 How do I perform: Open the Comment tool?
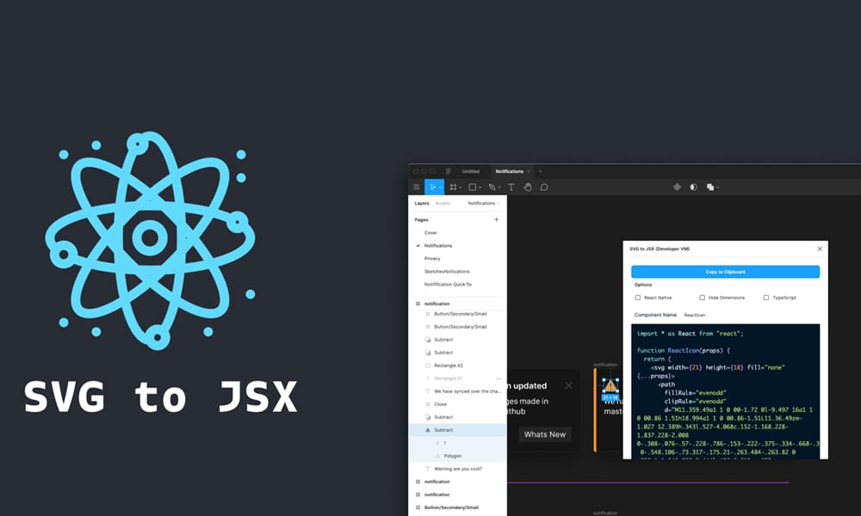[545, 187]
